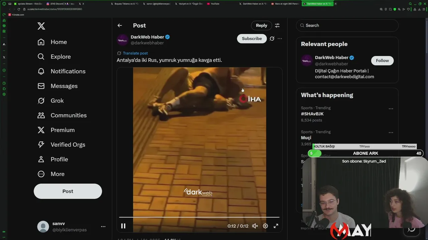428x240 pixels.
Task: Take a snapshot using the address bar icon
Action: (390, 9)
